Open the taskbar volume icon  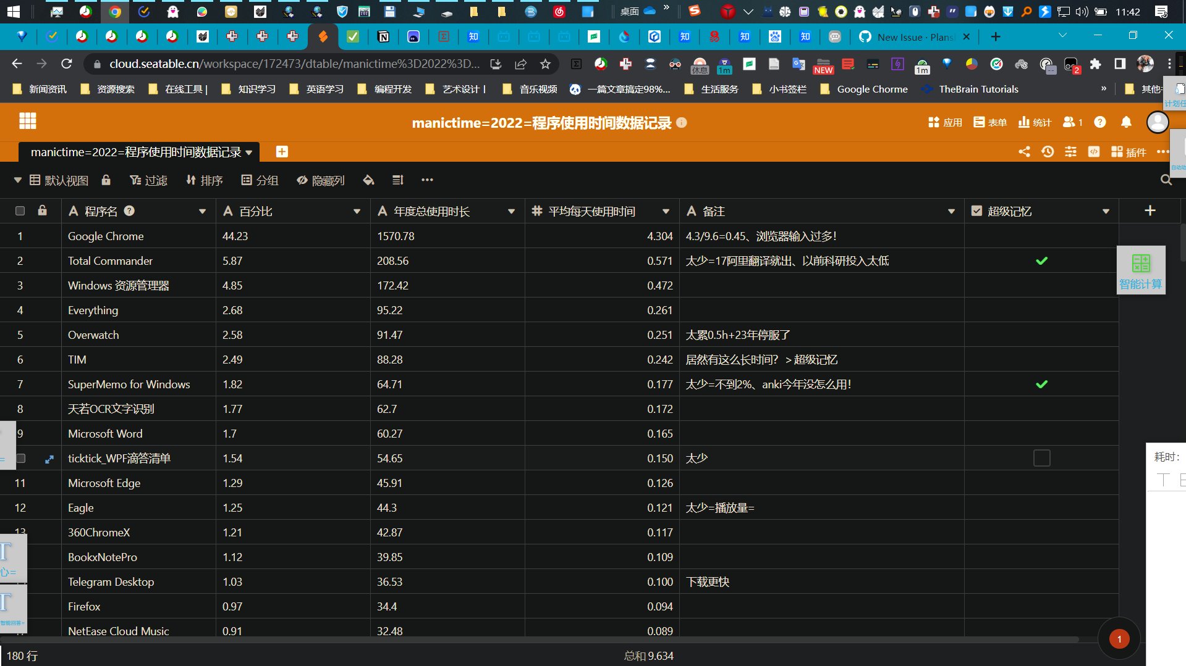(1082, 12)
